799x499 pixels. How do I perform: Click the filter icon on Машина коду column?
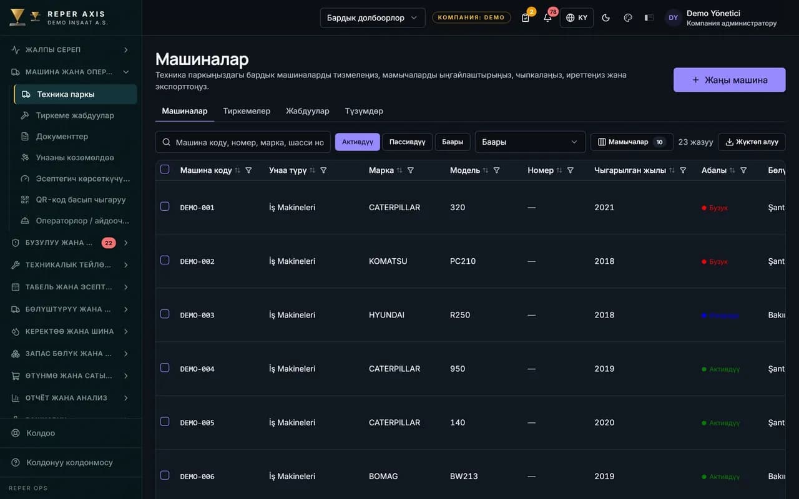[x=248, y=170]
